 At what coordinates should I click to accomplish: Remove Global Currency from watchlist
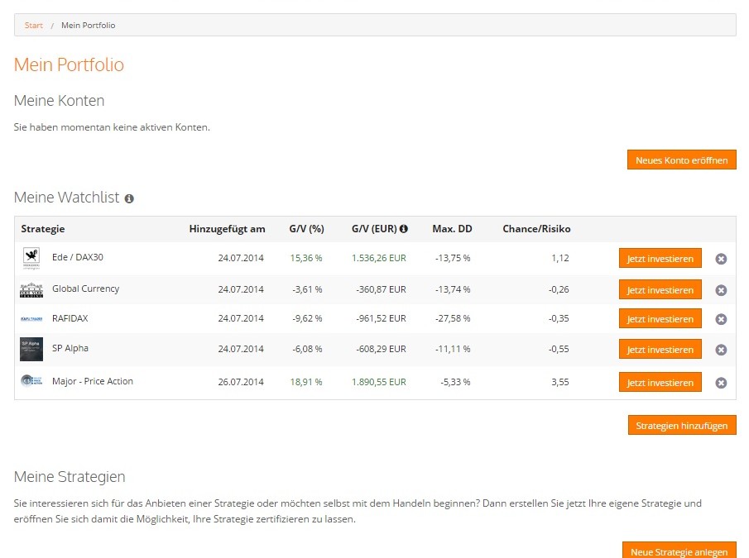721,290
